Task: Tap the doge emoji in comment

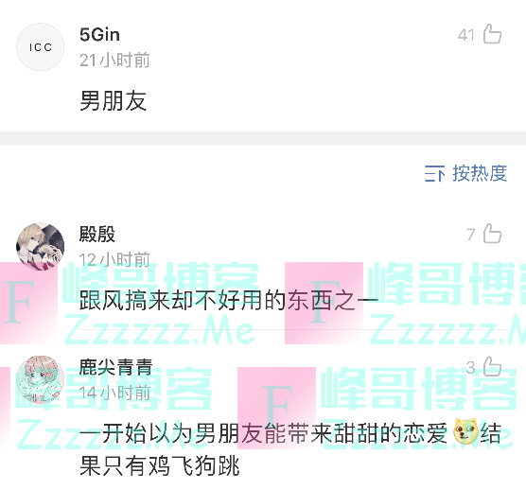Action: [x=465, y=432]
